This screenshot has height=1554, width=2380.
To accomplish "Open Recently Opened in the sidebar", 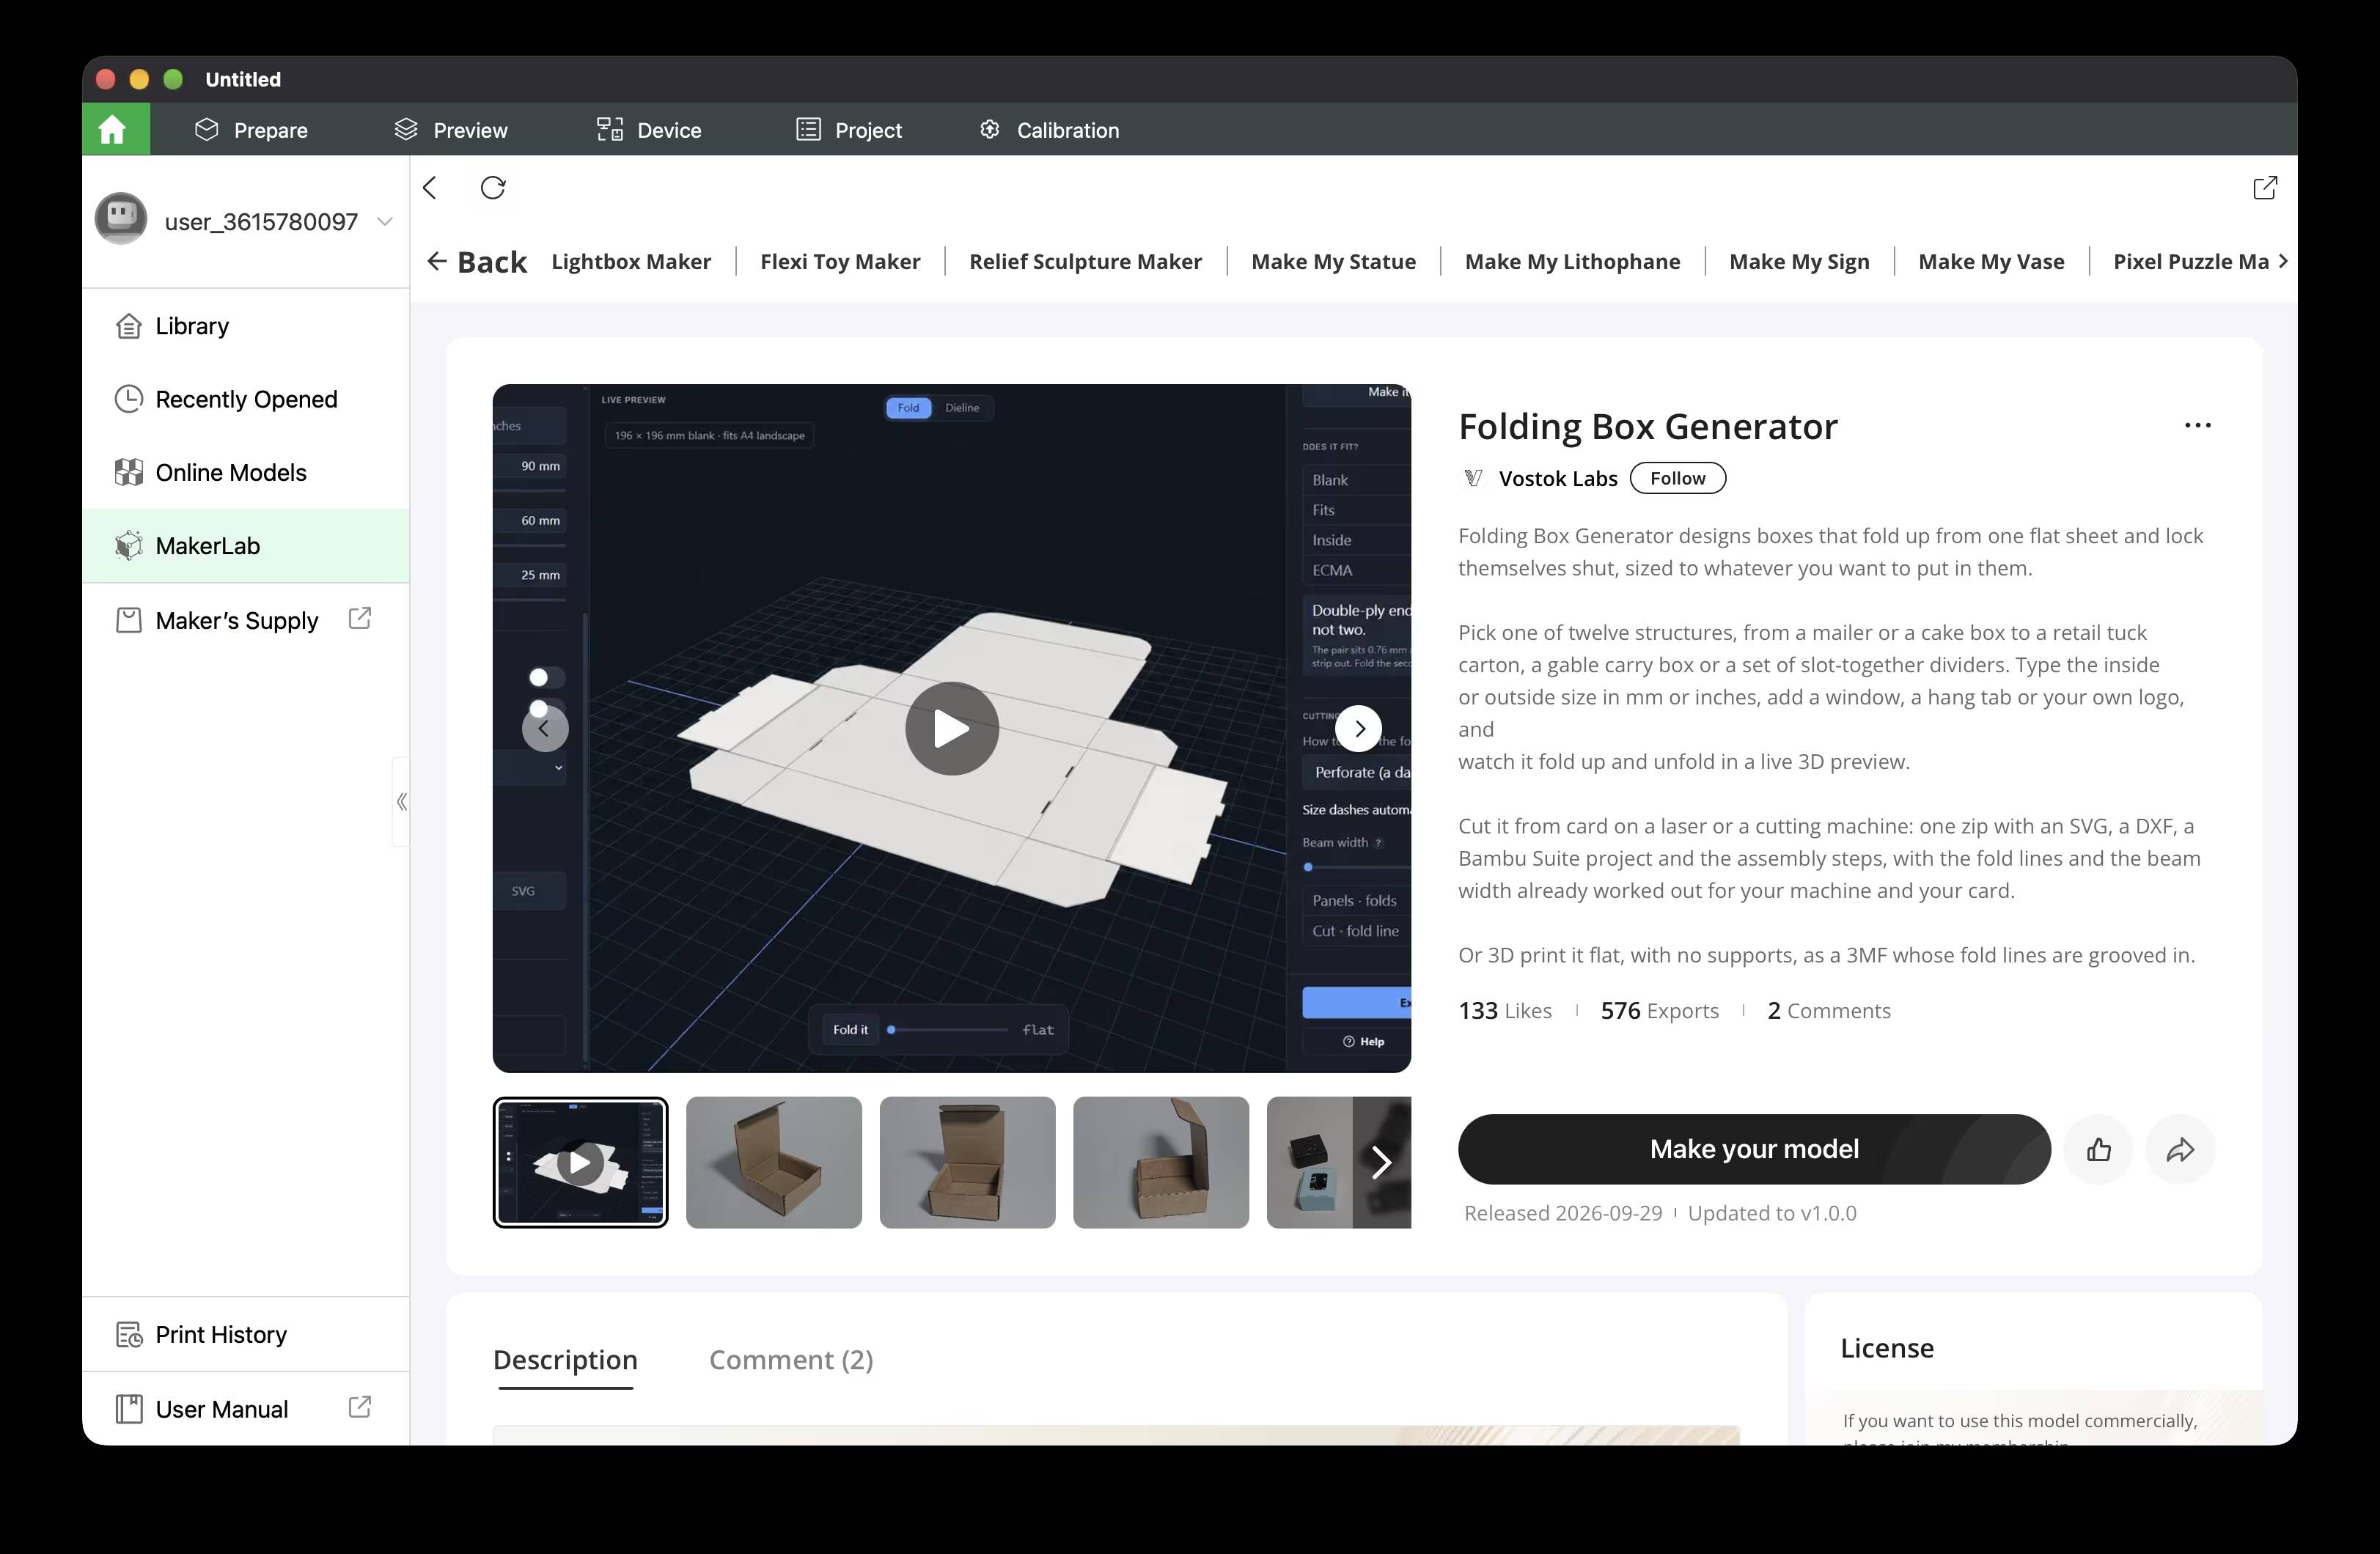I will click(x=246, y=399).
